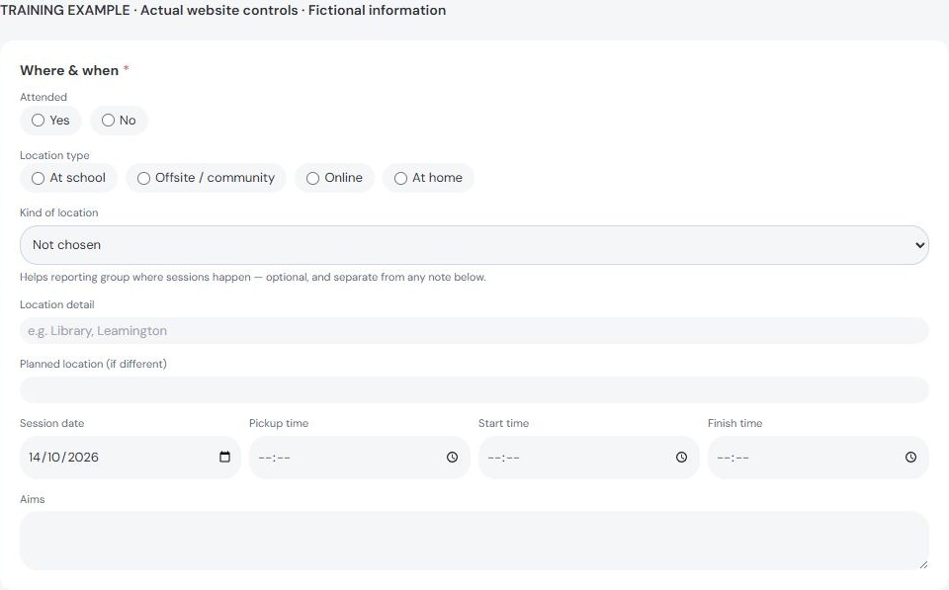Click the Start time input field

click(589, 458)
